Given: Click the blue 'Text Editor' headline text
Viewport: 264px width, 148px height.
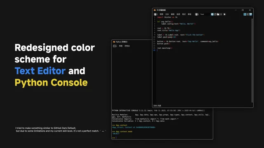Looking at the screenshot, I should tap(40, 71).
